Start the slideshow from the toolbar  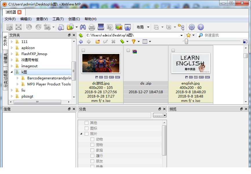(101, 27)
